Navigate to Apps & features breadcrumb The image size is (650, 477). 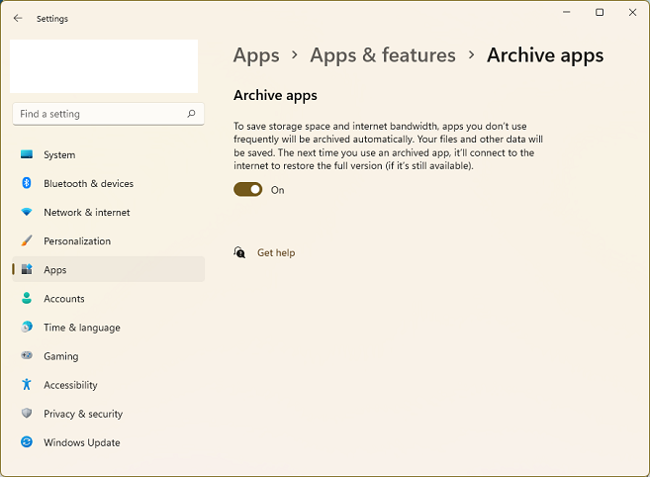[383, 55]
